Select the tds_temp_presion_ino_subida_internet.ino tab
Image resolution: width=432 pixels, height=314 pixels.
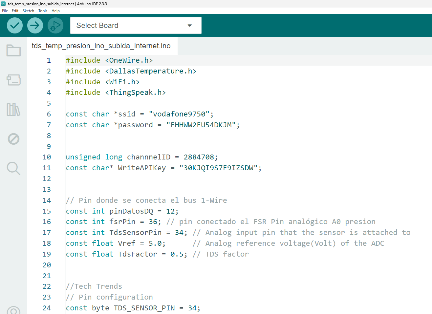[101, 46]
